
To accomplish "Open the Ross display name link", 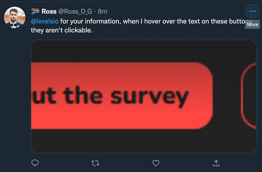I will 49,12.
